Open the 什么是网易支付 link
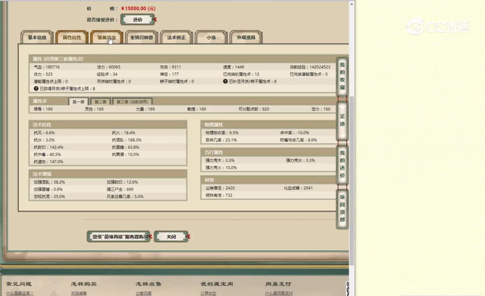Image resolution: width=485 pixels, height=296 pixels. [279, 293]
